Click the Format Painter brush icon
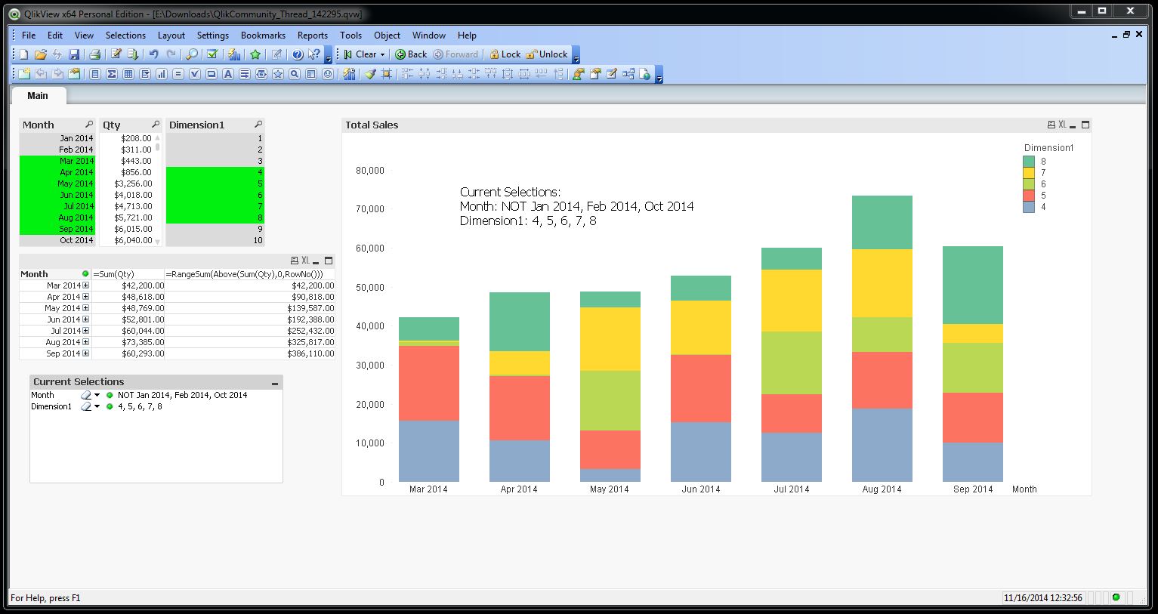This screenshot has height=614, width=1158. point(369,74)
